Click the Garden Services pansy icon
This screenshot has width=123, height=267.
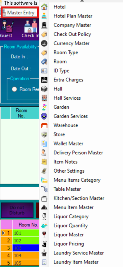click(44, 116)
